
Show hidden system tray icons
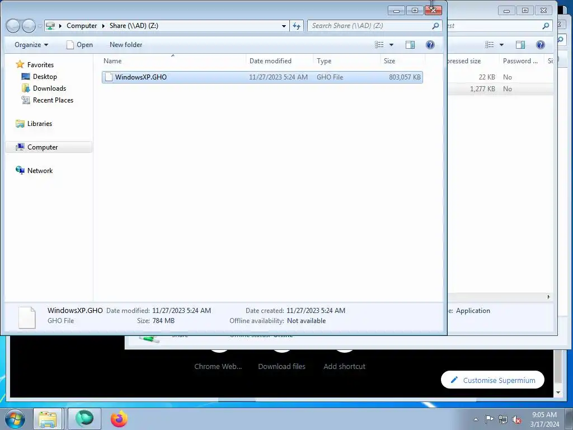coord(476,419)
